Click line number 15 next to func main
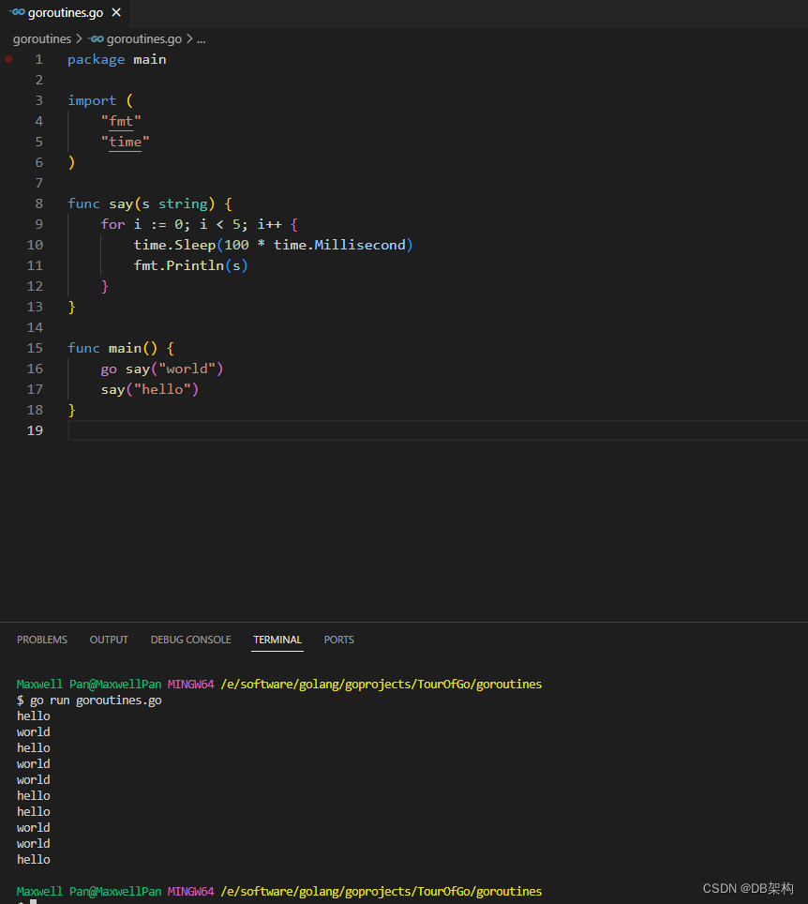808x904 pixels. tap(35, 348)
